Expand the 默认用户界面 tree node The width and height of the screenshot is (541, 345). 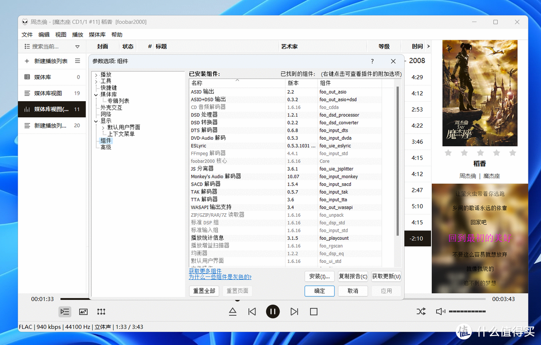103,128
